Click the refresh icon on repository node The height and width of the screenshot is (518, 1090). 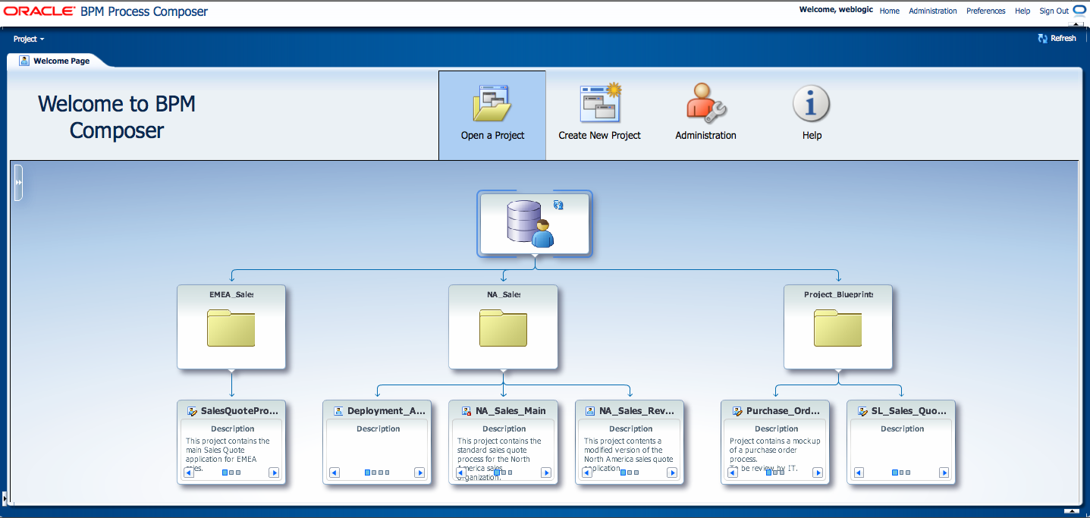click(559, 205)
